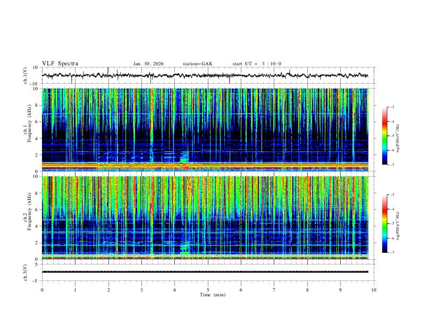Click the log(PSD) label beside ch.1 colorbar
Screen dimensions: 421x325
[398, 138]
